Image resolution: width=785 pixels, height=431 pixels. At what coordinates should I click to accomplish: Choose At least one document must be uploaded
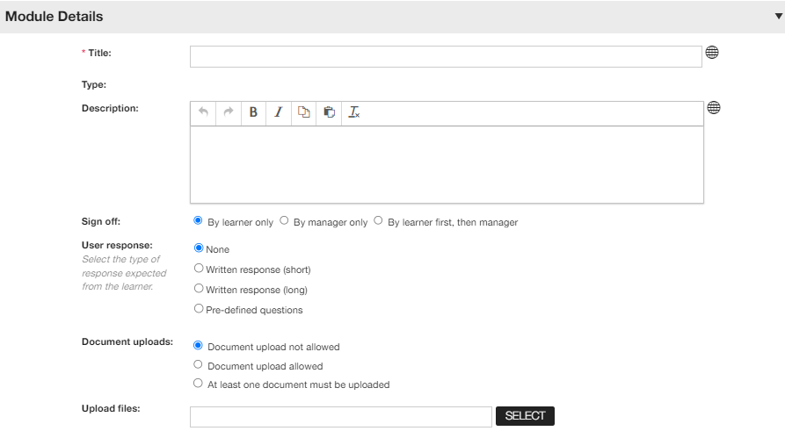click(198, 384)
